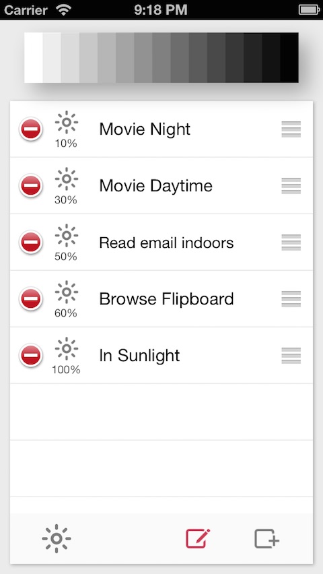
Task: Remove the Read email indoors preset
Action: pos(31,243)
